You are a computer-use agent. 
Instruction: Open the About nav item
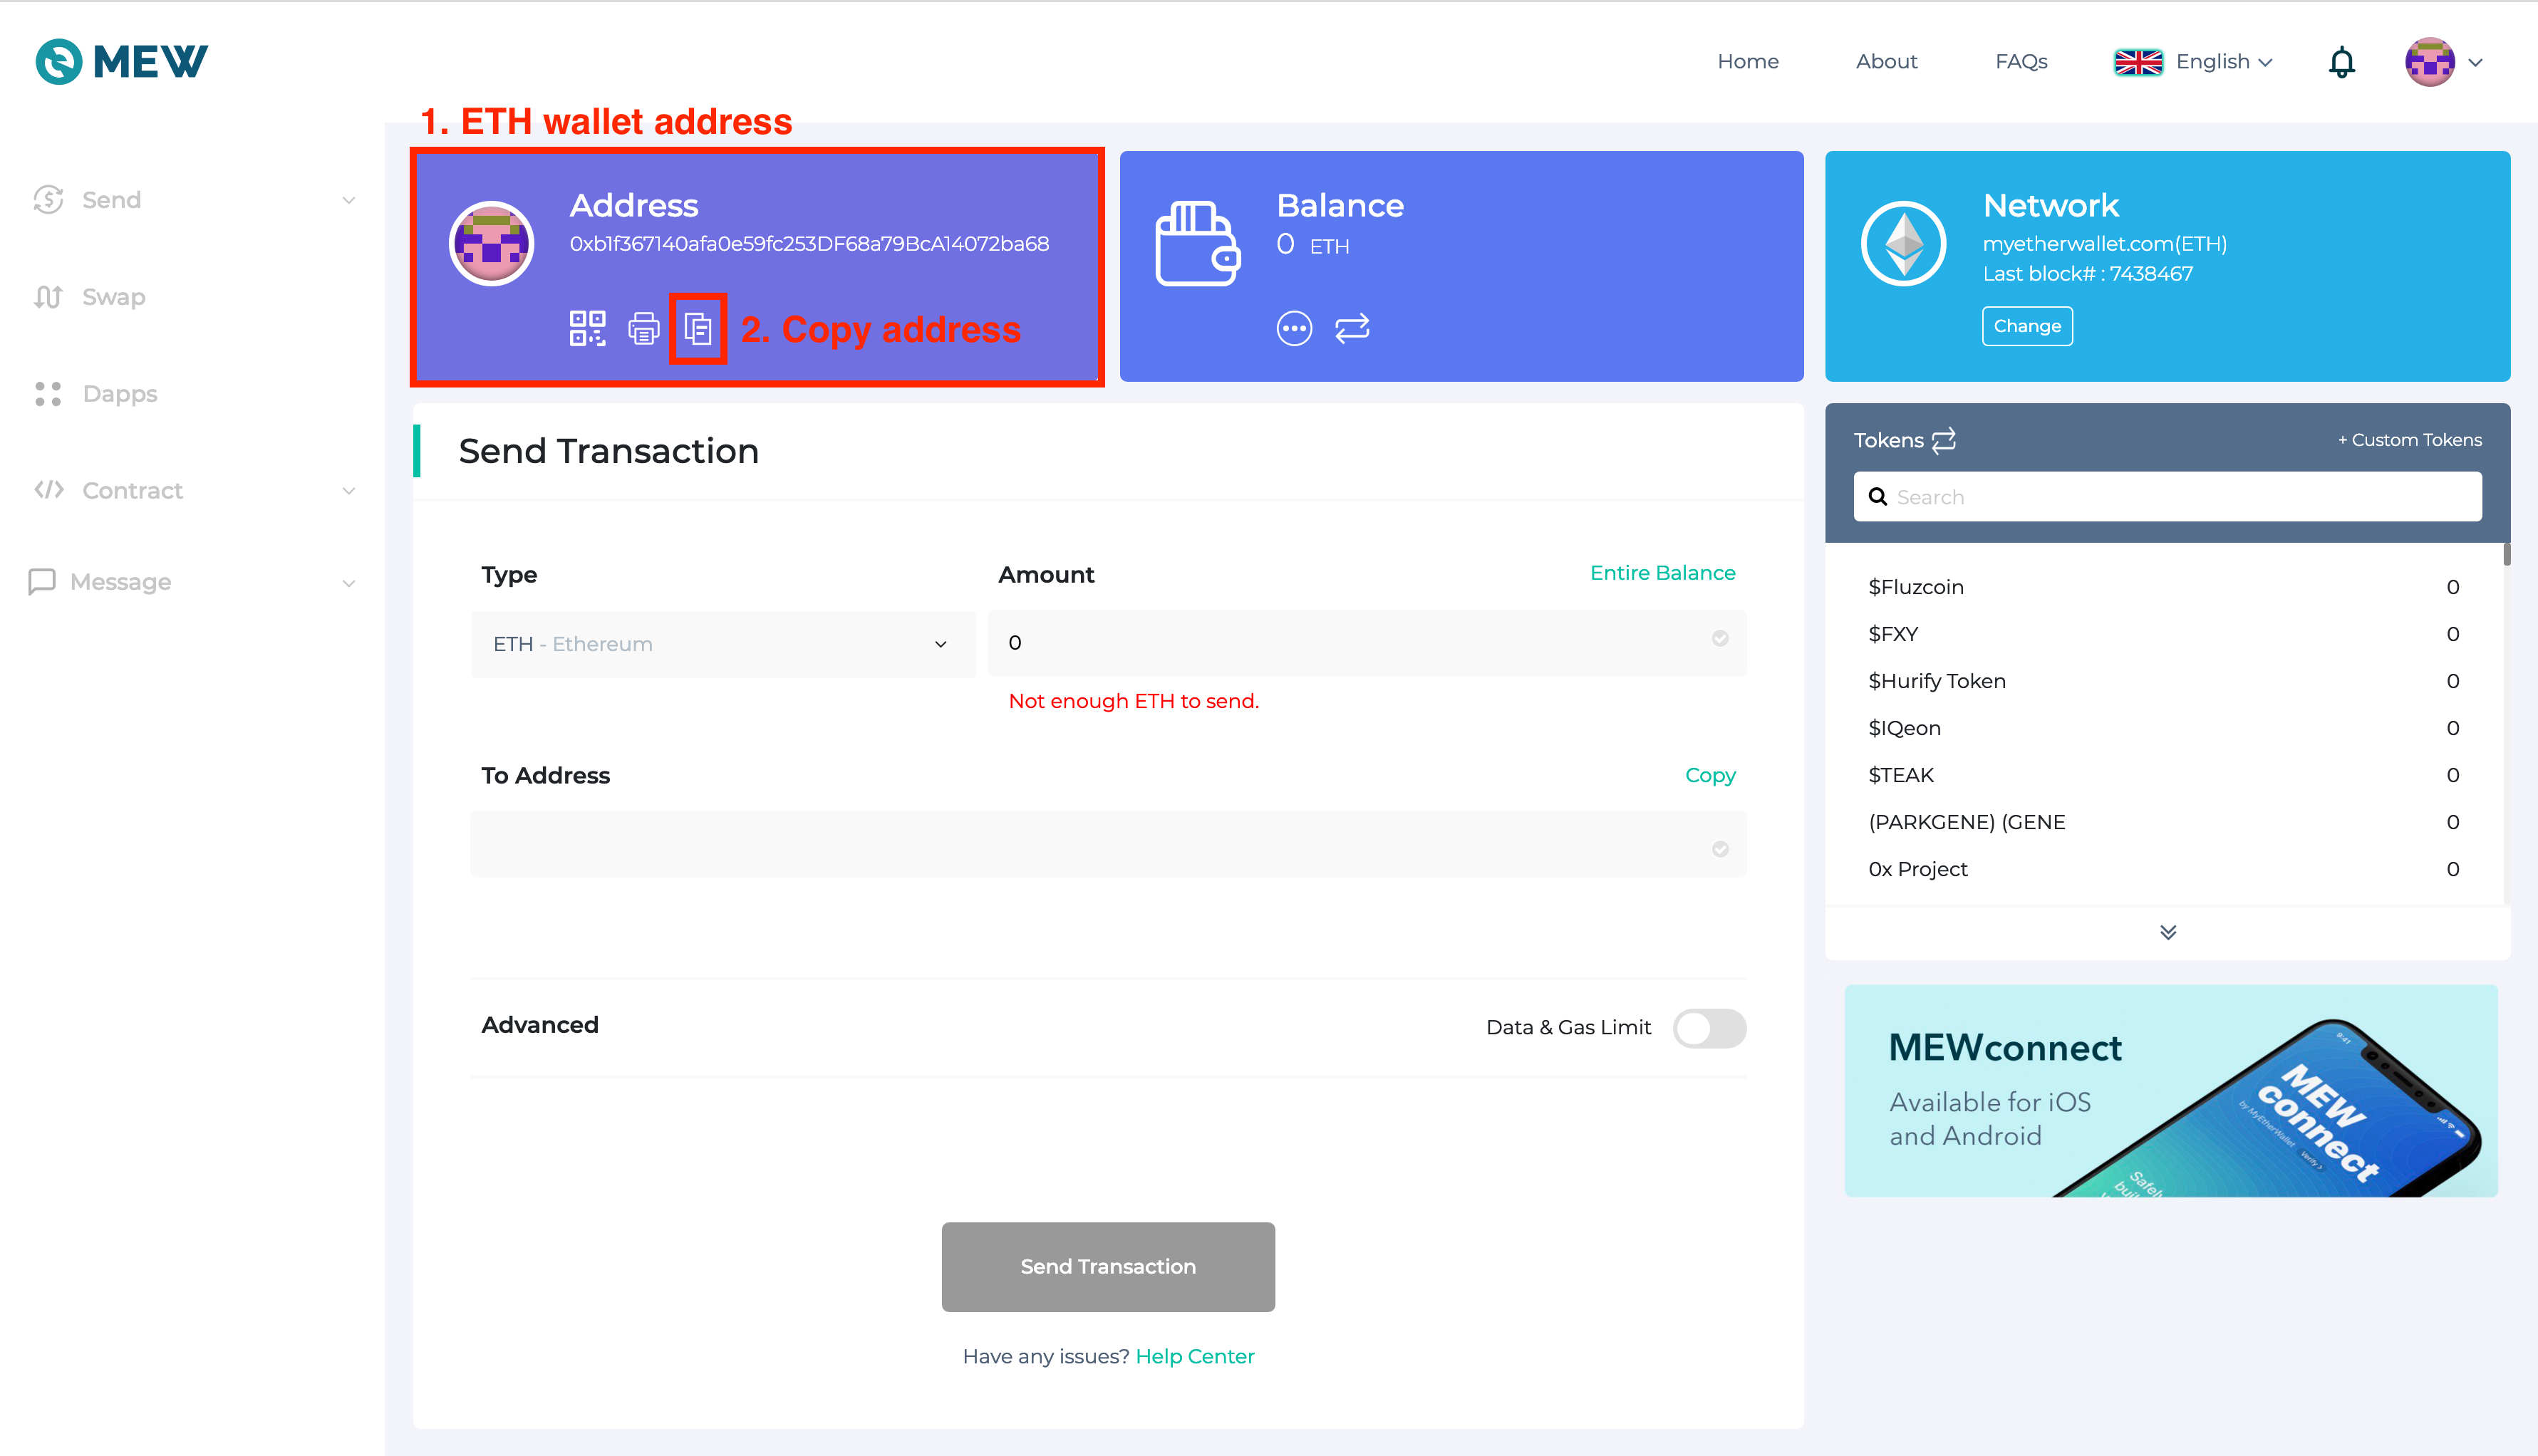coord(1886,62)
